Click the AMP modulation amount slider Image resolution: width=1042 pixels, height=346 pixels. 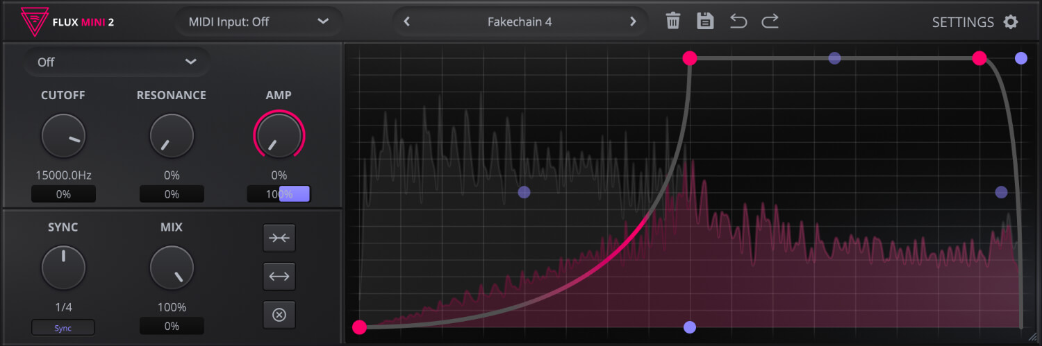[x=279, y=194]
